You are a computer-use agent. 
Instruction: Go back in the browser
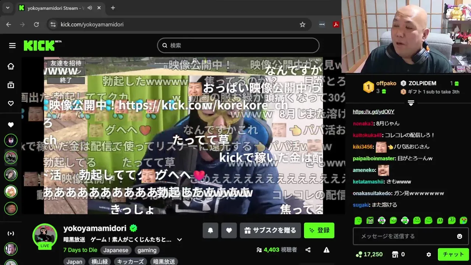(x=9, y=24)
